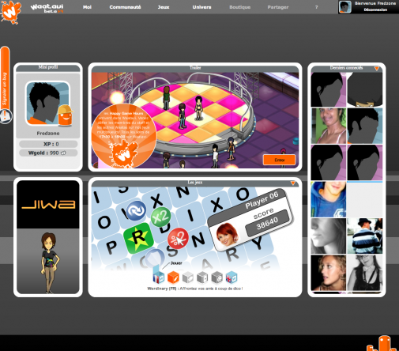Open the blue hoodie member thumbnail
This screenshot has width=399, height=351.
328,199
